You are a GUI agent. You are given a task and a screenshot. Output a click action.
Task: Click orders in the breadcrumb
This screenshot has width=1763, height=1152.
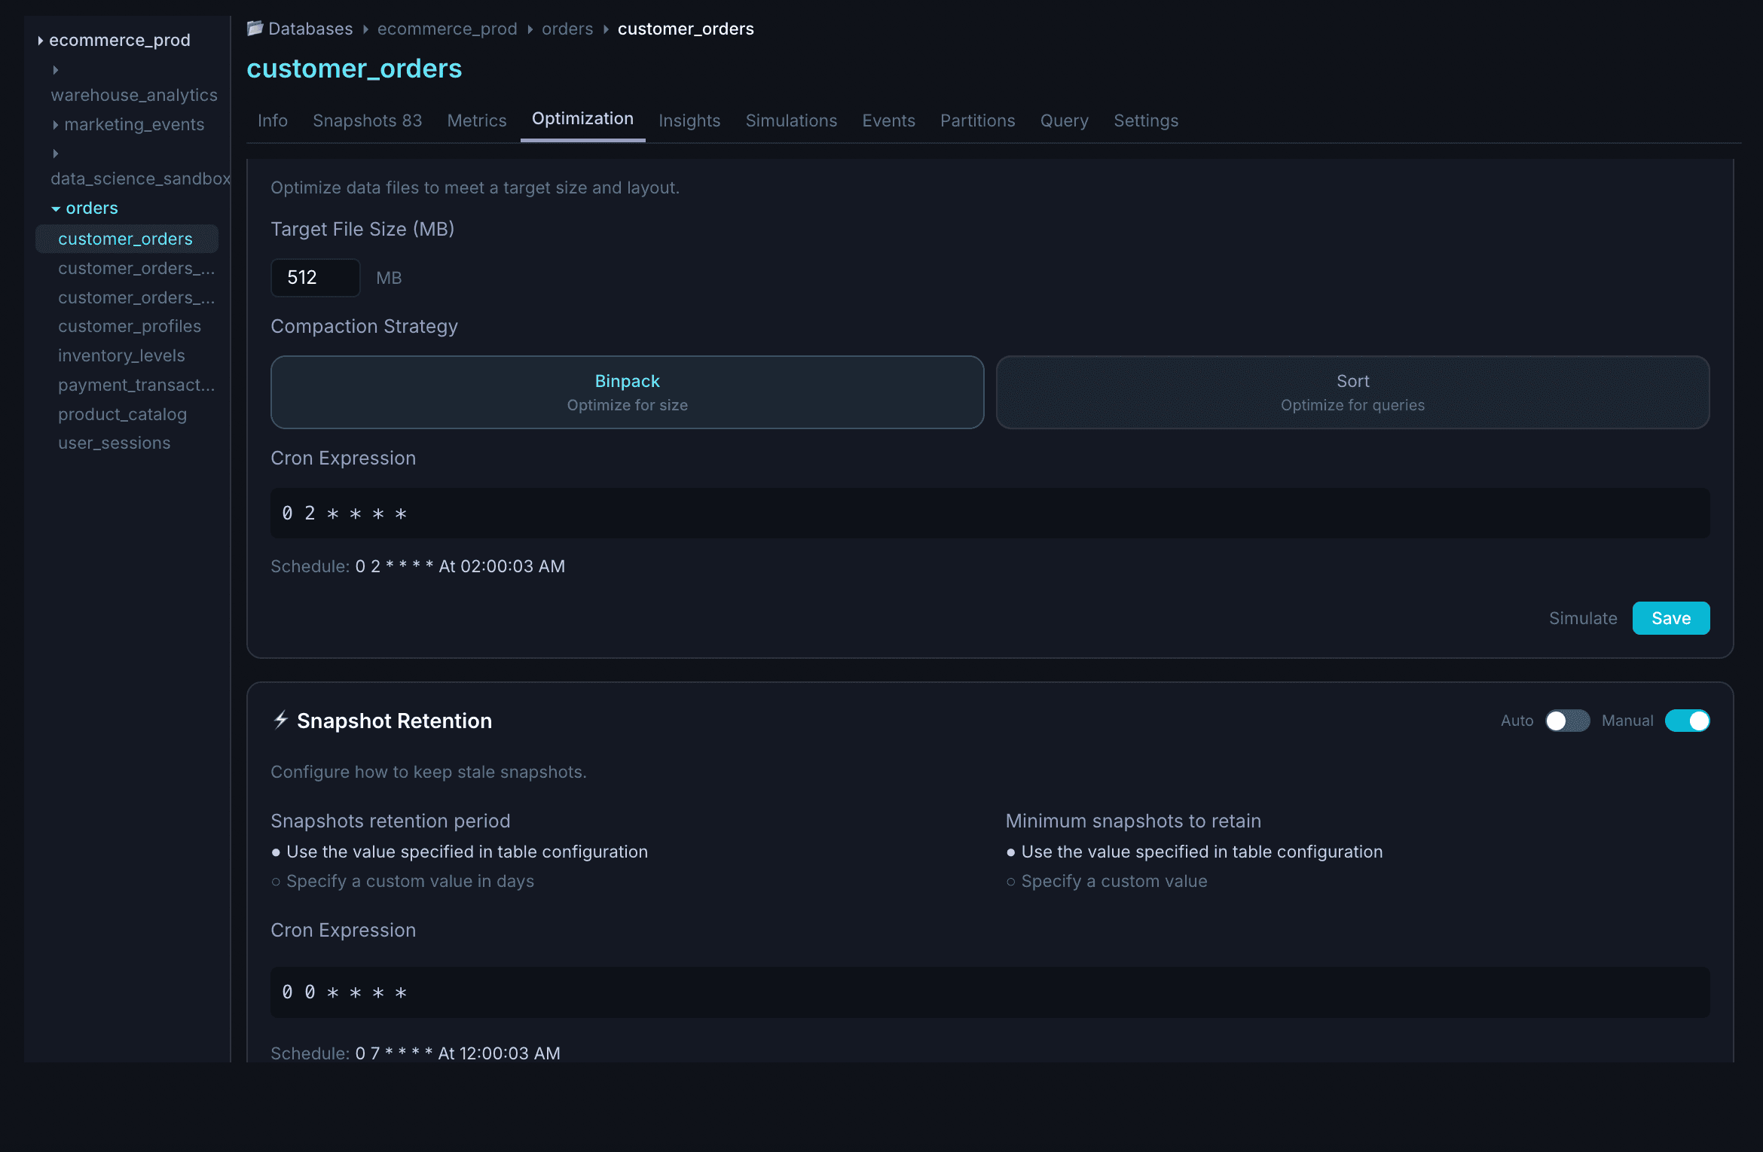point(567,29)
